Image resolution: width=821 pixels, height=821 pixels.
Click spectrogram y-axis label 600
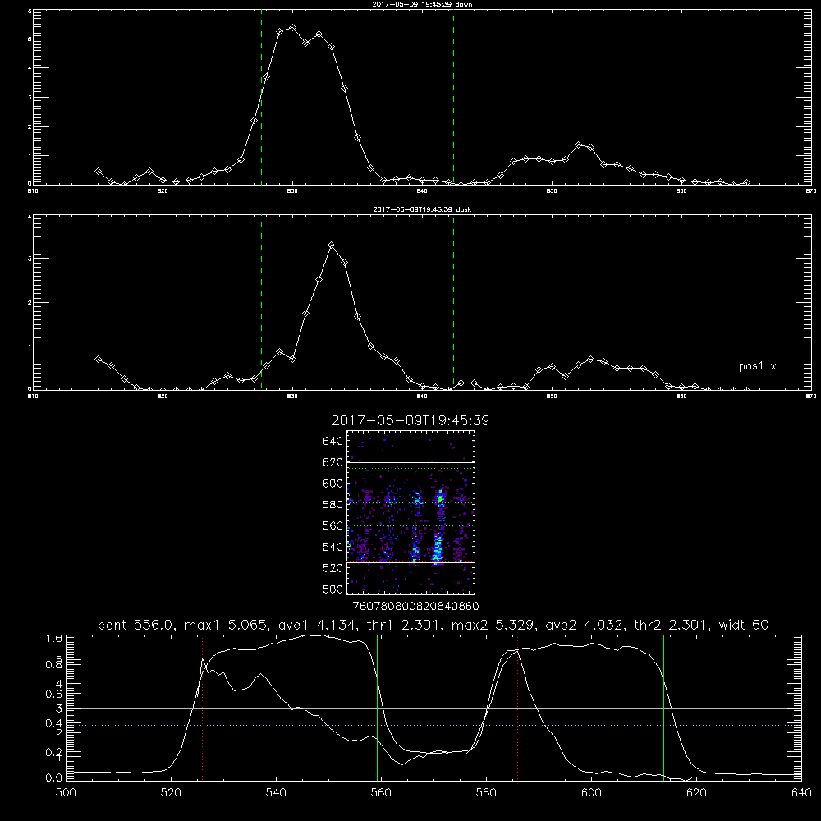click(x=333, y=484)
